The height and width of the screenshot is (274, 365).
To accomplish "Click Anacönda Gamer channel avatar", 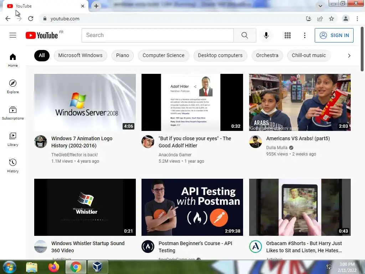I will [148, 142].
